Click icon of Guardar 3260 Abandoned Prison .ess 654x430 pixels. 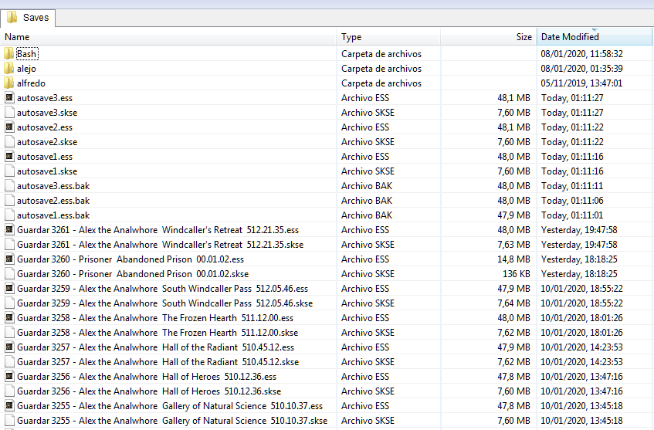(9, 259)
